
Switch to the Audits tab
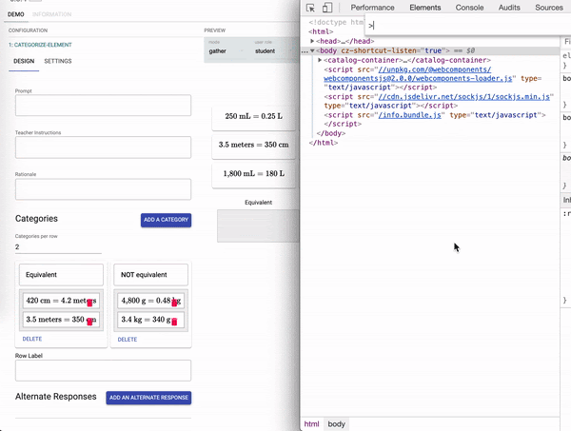coord(509,8)
